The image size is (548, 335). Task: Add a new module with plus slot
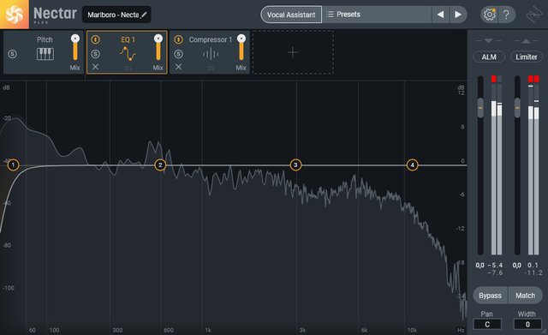coord(293,52)
